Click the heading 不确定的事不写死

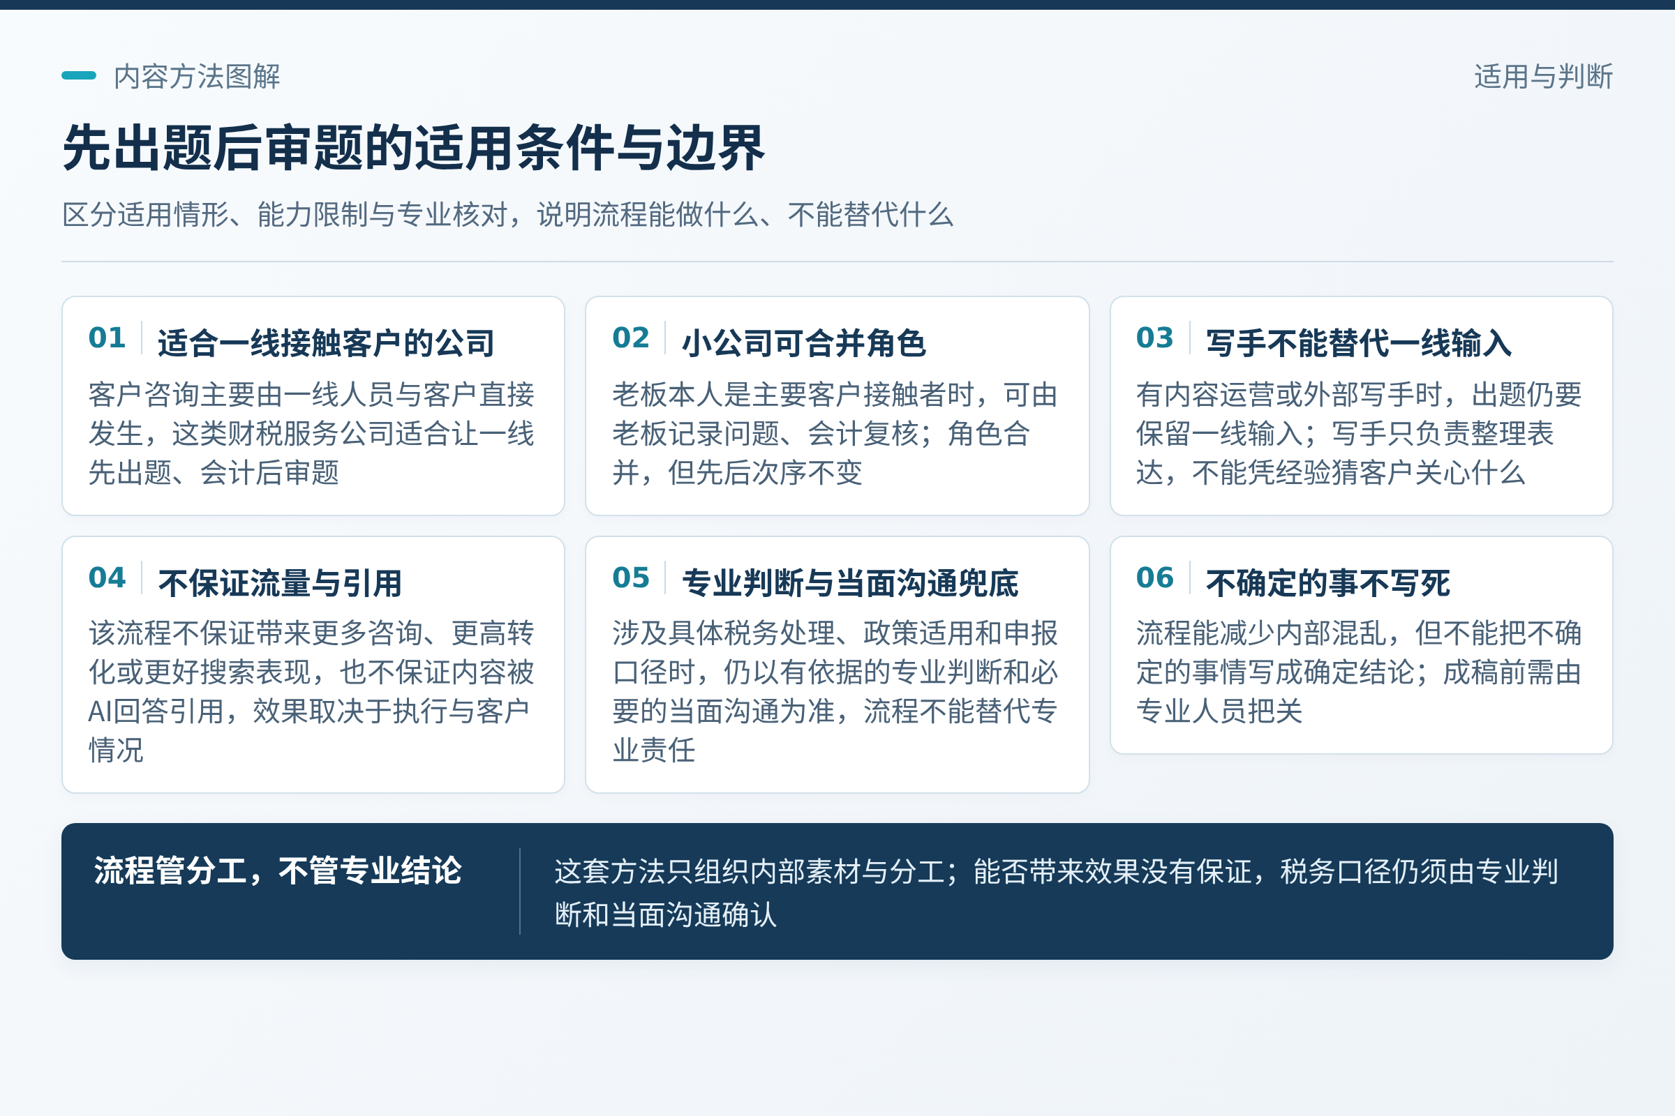[x=1328, y=583]
